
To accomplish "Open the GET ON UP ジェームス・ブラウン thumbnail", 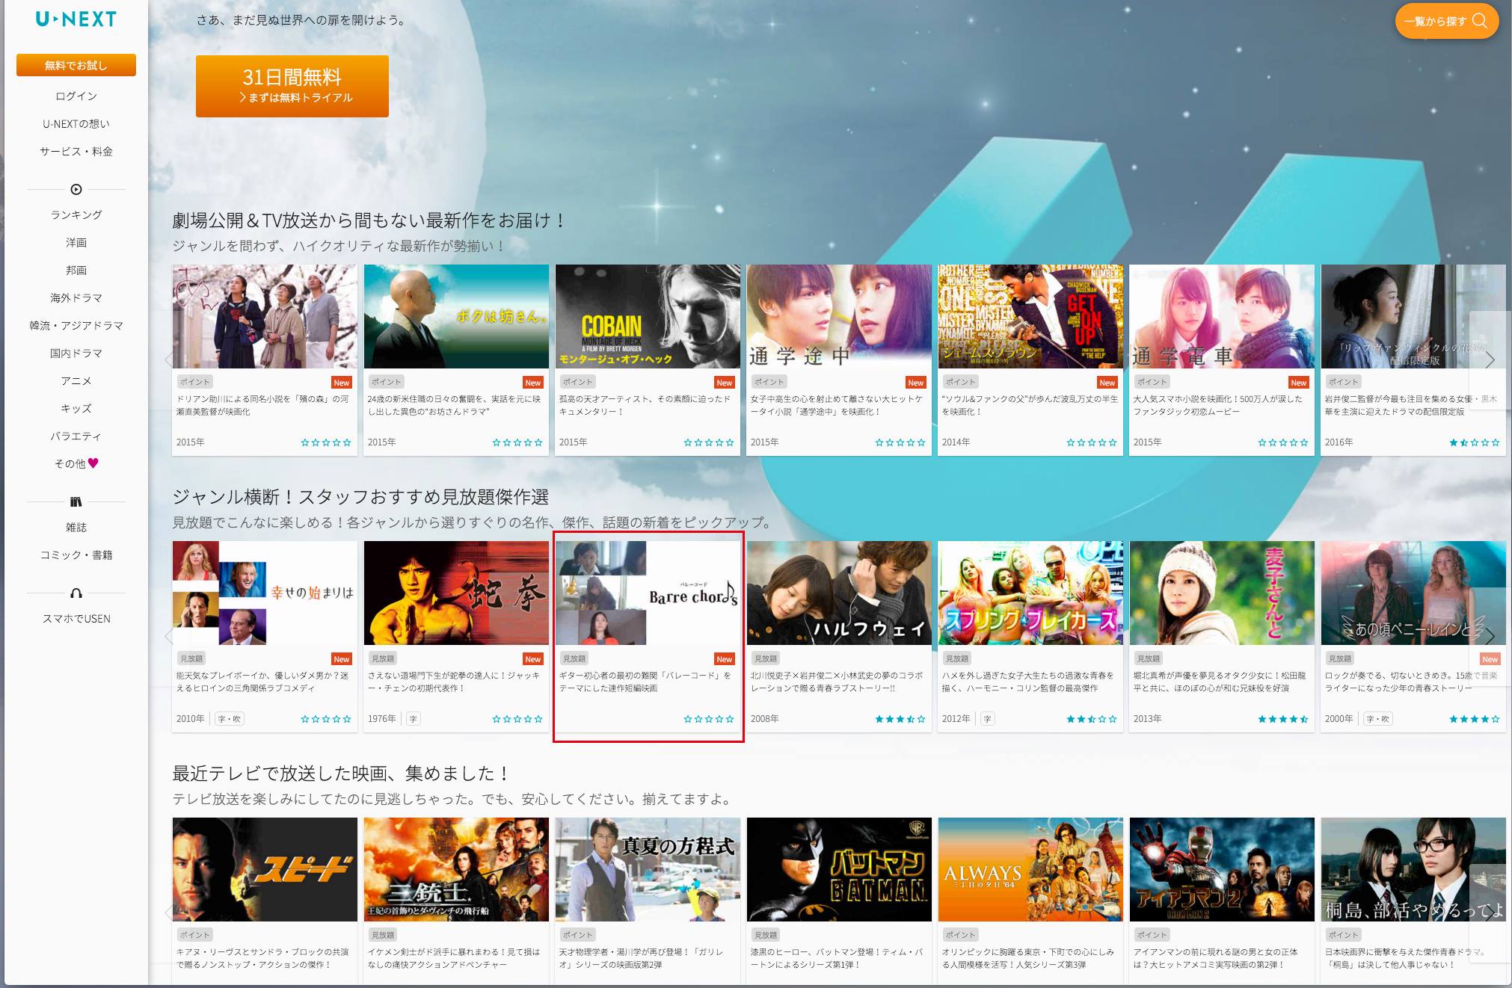I will 1030,316.
